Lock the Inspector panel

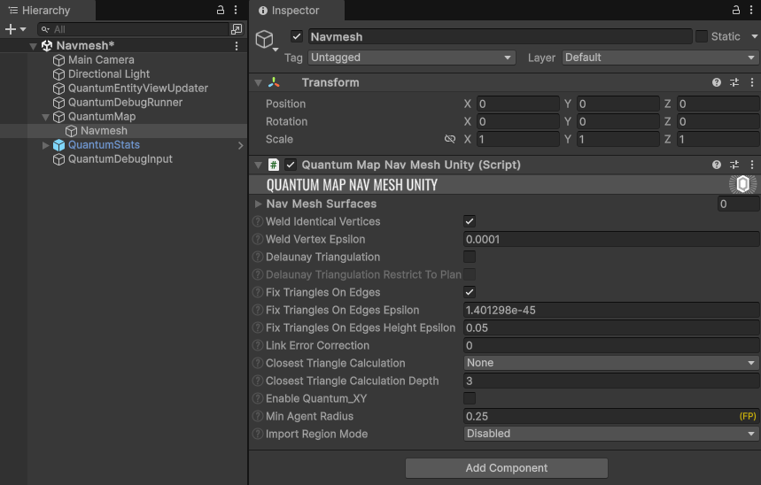(736, 10)
